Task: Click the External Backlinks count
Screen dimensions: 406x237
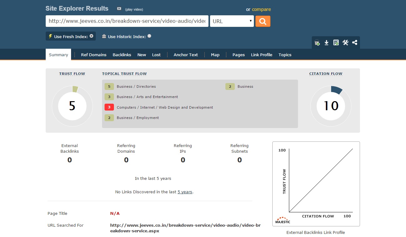Action: [69, 160]
